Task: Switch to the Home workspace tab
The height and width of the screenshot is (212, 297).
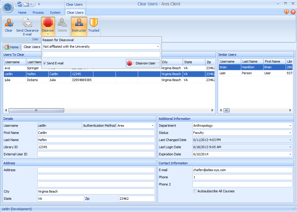Action: pyautogui.click(x=11, y=47)
